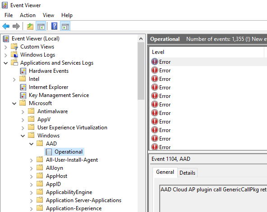267x212 pixels.
Task: Click the Up One Level folder icon
Action: point(30,26)
